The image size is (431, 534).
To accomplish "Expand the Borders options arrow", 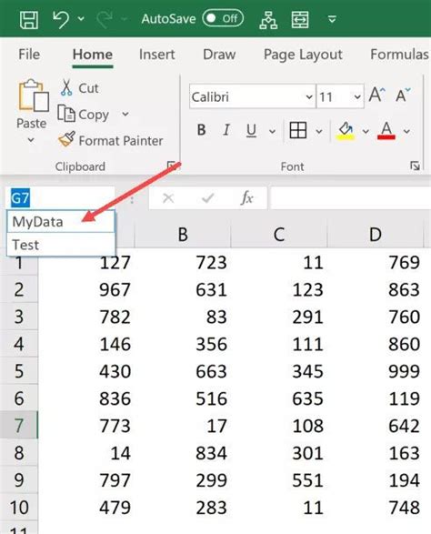I will tap(319, 131).
